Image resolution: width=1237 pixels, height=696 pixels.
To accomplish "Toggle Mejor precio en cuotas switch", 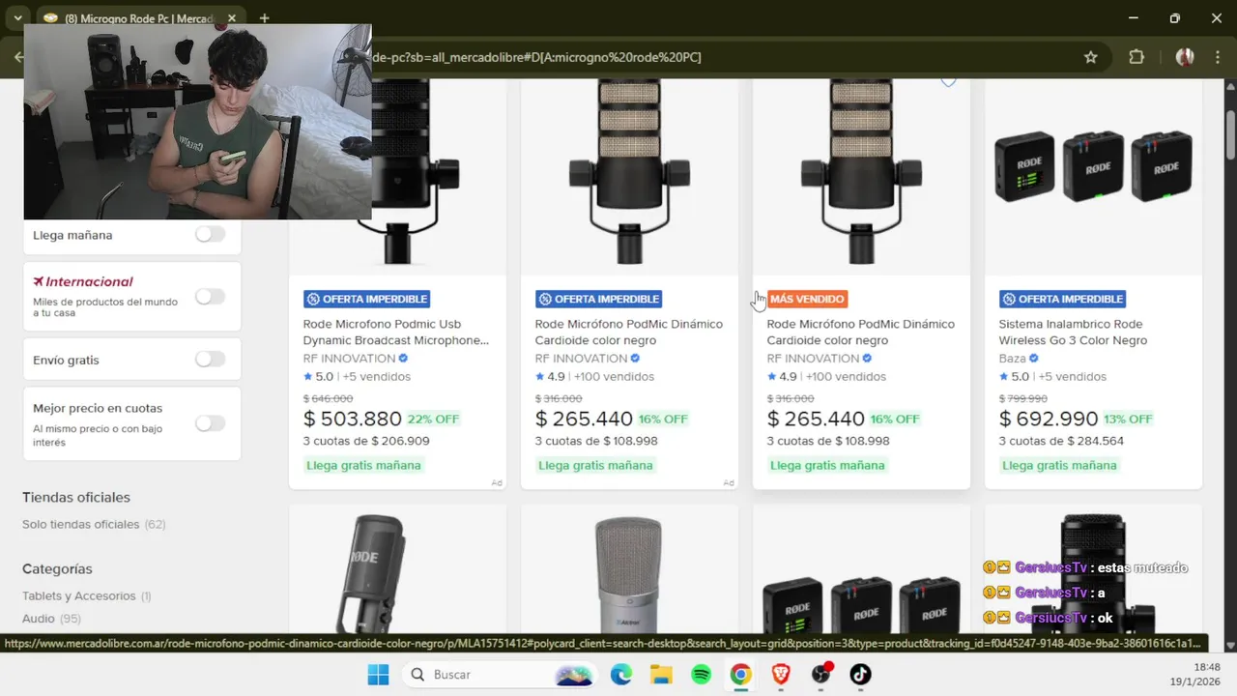I will pyautogui.click(x=210, y=423).
